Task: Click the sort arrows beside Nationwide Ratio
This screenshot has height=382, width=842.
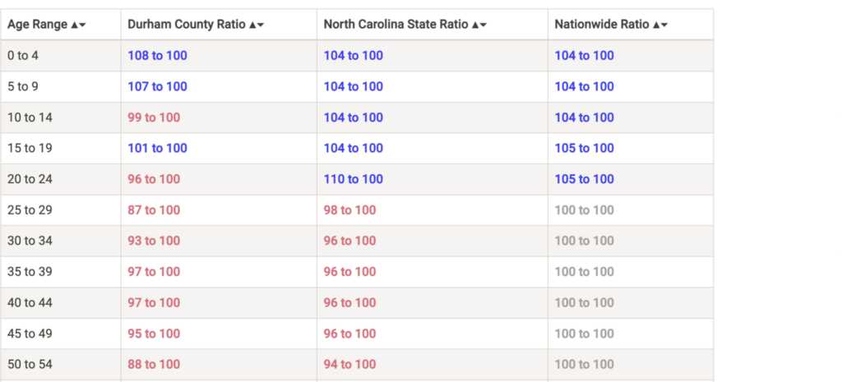Action: click(x=659, y=25)
